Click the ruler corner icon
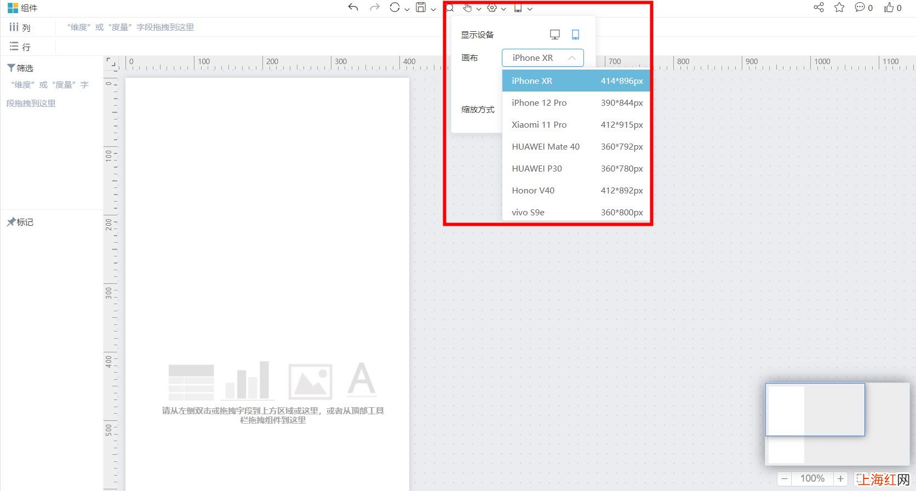The width and height of the screenshot is (916, 491). [x=111, y=62]
